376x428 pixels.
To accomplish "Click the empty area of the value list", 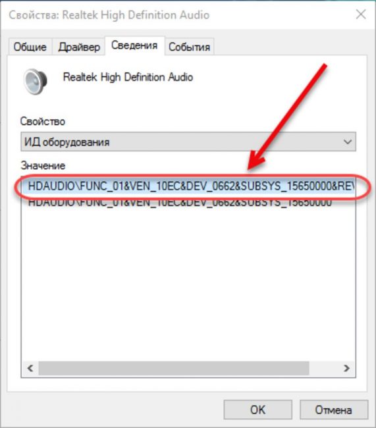I will tap(188, 284).
